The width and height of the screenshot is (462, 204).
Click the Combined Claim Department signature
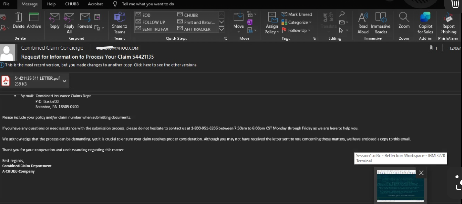[27, 166]
